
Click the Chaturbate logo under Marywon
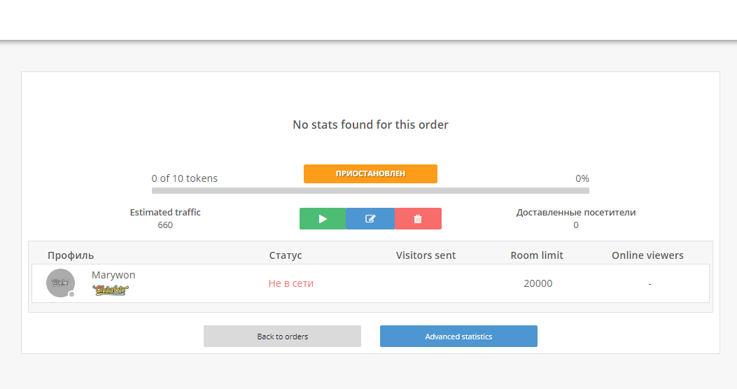pos(111,290)
